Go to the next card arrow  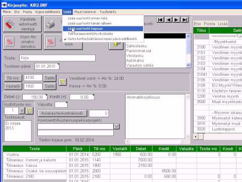[176, 20]
